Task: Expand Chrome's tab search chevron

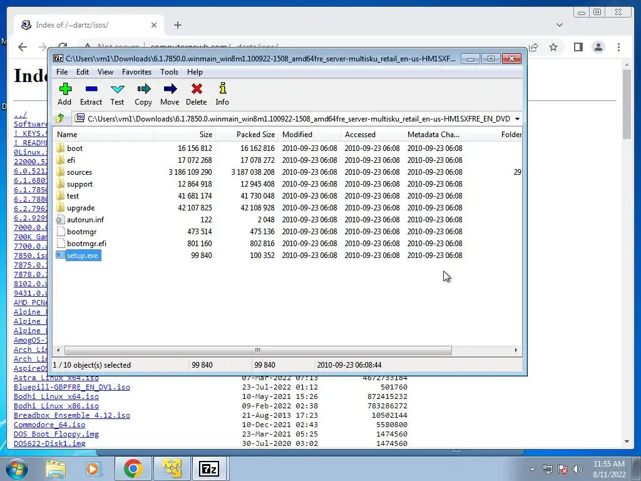Action: tap(560, 25)
